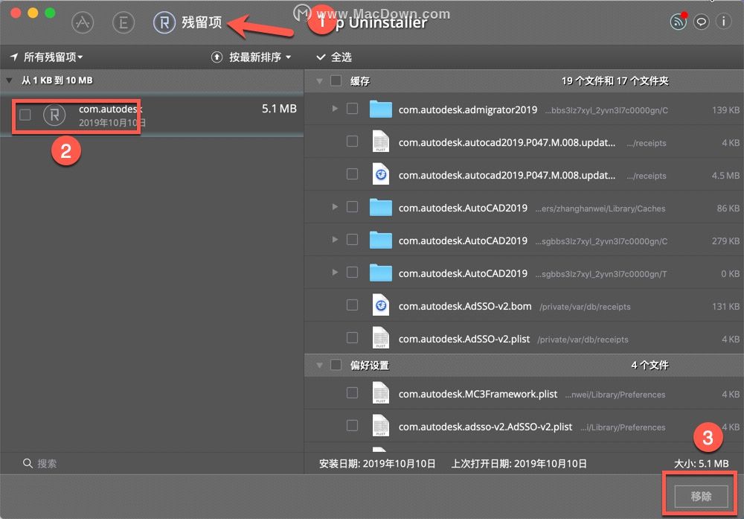
Task: Click the ...ers/zhanghanwei/Library/Caches path text
Action: click(x=600, y=208)
